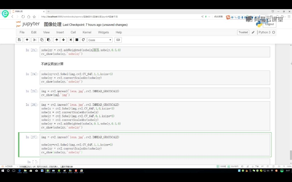292x182 pixels.
Task: Click the empty In [ ] cell
Action: point(155,162)
